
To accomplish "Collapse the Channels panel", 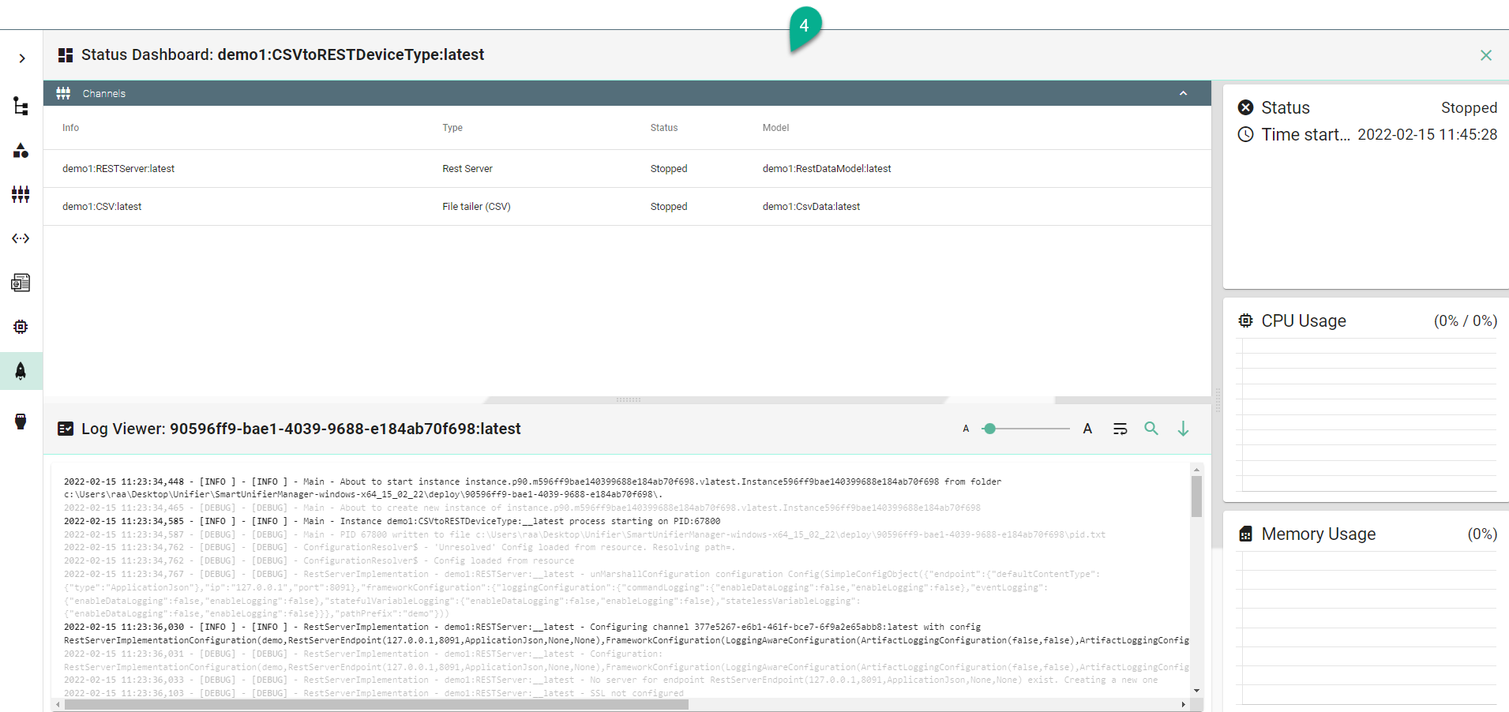I will 1183,93.
